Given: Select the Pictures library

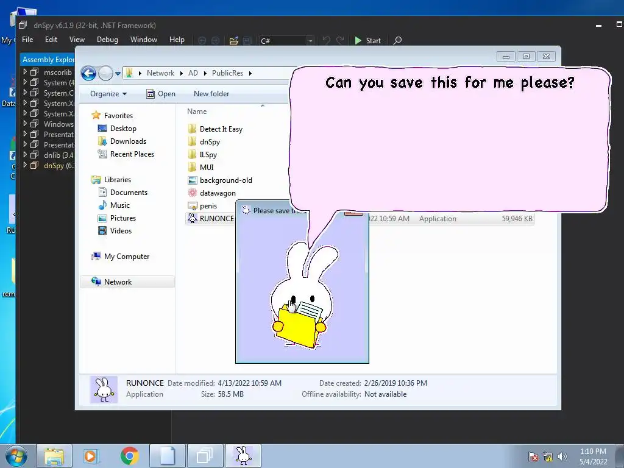Looking at the screenshot, I should tap(117, 218).
